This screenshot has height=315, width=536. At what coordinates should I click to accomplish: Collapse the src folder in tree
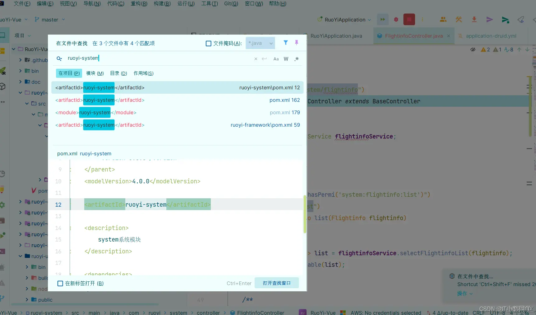[x=27, y=103]
